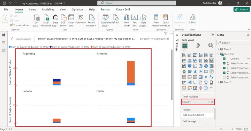Open the Analytics magnifier tab

click(x=211, y=46)
